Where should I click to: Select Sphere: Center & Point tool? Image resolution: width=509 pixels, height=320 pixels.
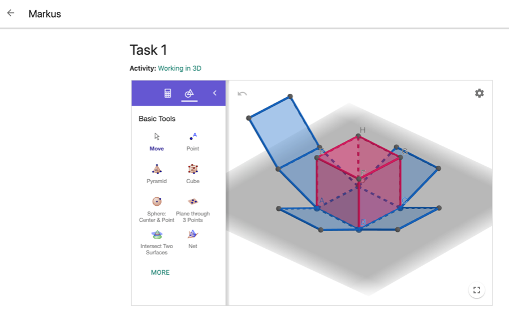tap(157, 209)
